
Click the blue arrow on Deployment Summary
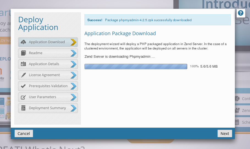point(74,108)
